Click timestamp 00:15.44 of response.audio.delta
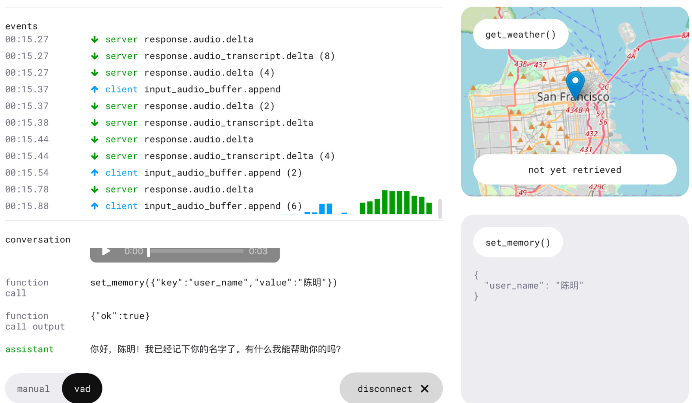This screenshot has height=403, width=692. tap(27, 139)
